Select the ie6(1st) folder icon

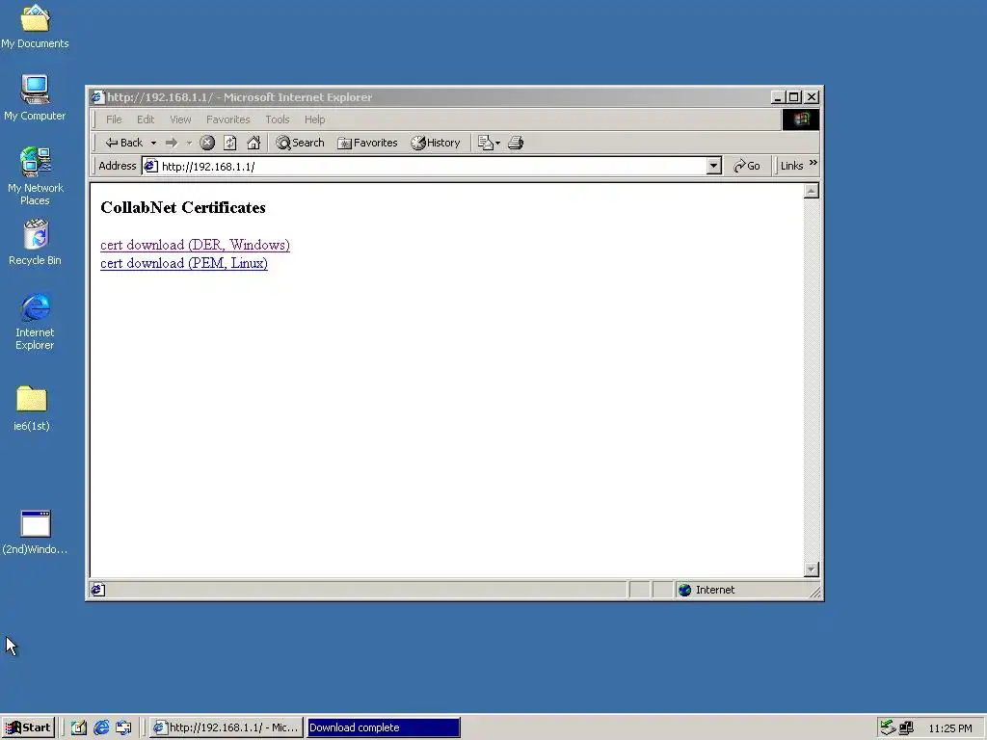coord(32,409)
